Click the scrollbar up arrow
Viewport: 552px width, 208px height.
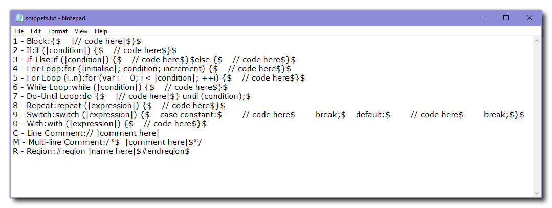click(x=537, y=41)
